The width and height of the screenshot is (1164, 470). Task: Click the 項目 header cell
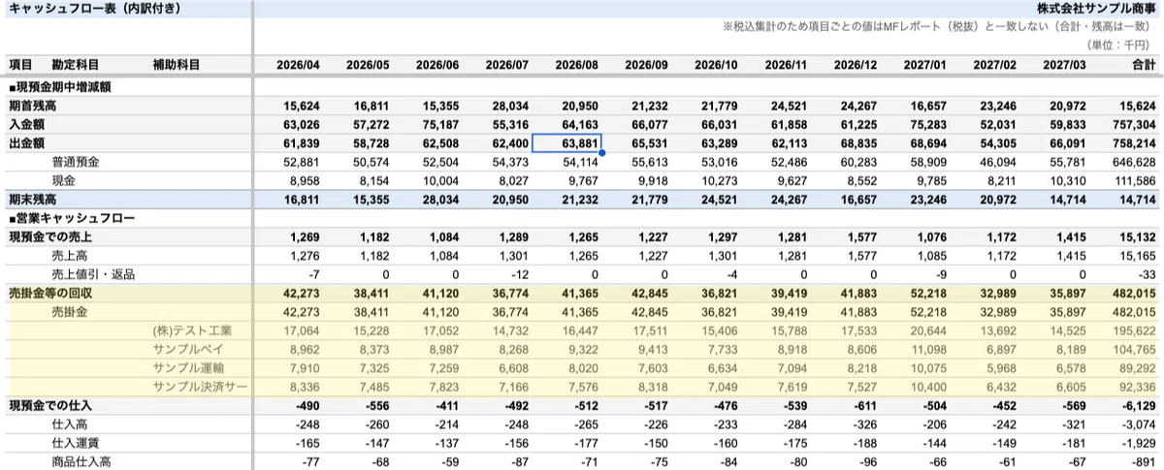coord(19,65)
